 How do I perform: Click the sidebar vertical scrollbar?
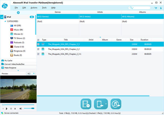[36, 25]
